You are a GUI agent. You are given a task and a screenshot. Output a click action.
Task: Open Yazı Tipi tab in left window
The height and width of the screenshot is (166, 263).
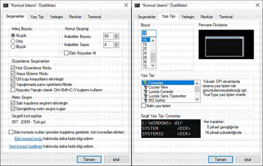point(37,17)
